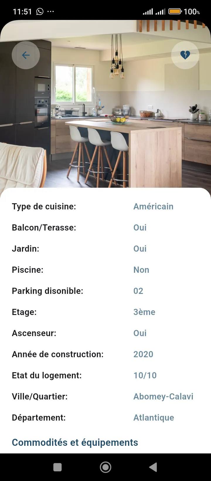Tap the Américain kitchen type value
211x481 pixels.
(x=153, y=206)
